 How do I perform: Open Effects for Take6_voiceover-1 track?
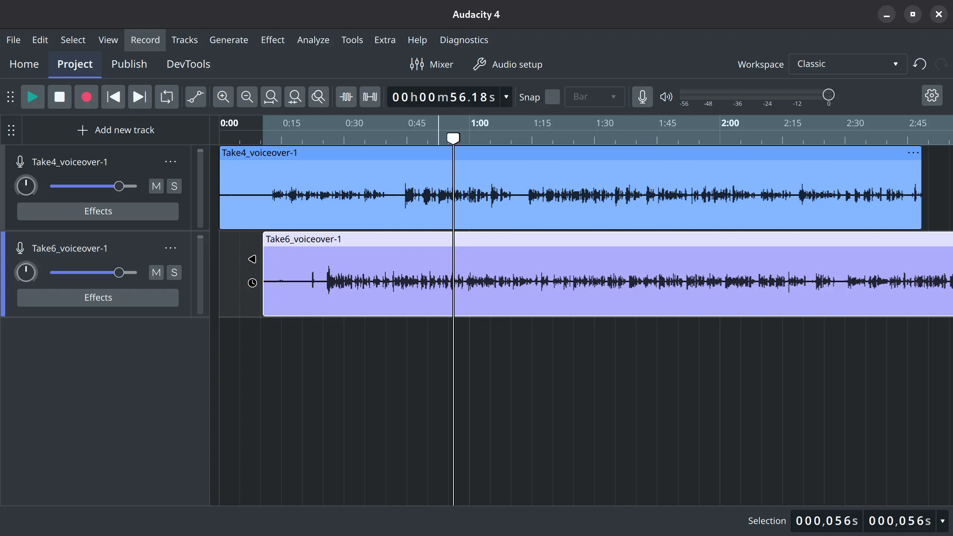[98, 297]
